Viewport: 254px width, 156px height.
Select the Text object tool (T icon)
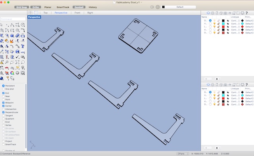coord(23,46)
